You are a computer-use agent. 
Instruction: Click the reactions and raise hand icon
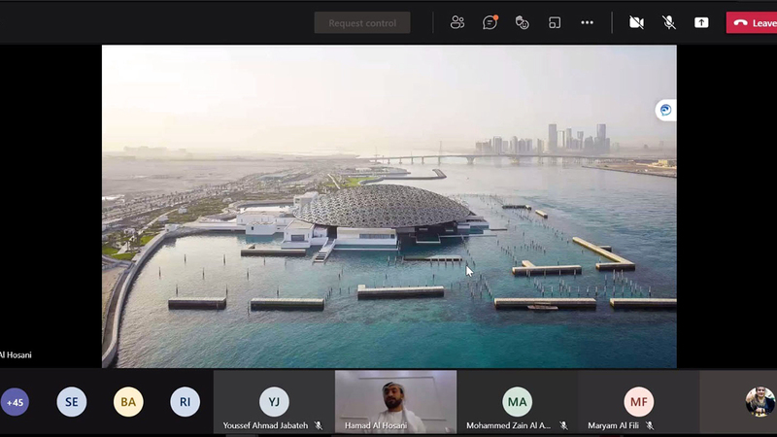pyautogui.click(x=523, y=22)
